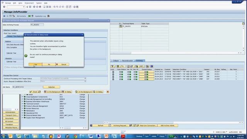
Task: Expand the Cross-Application Components tree node
Action: point(22,97)
